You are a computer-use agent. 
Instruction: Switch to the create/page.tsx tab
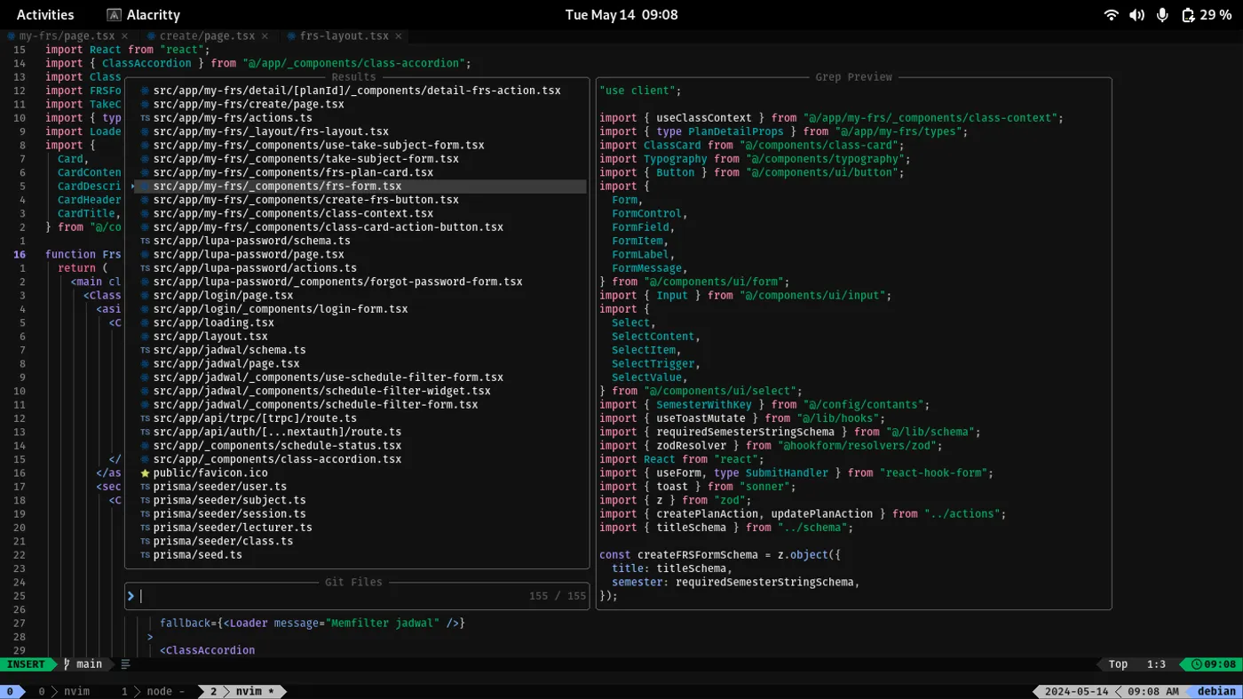point(206,36)
